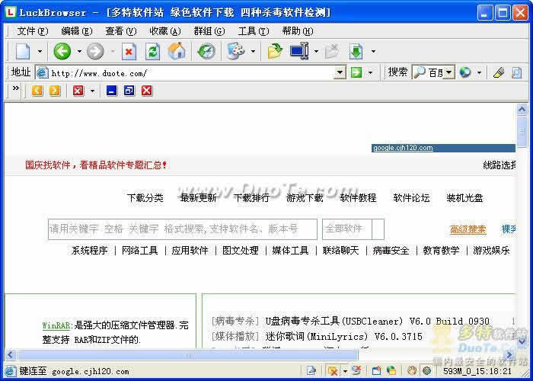Click the 迷你歌词(MiniLyrics) list entry
The image size is (533, 381).
pos(343,337)
